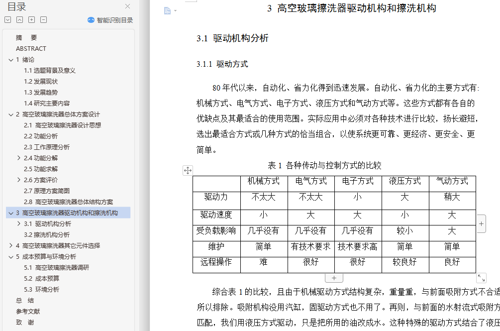Image resolution: width=500 pixels, height=331 pixels.
Task: Click the 3.1 驱动机构分析 heading in document
Action: click(232, 38)
